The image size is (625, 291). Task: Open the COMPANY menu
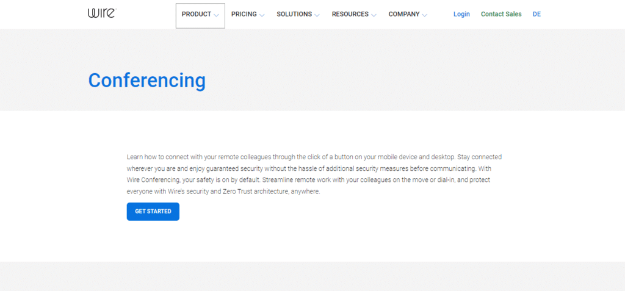tap(403, 14)
